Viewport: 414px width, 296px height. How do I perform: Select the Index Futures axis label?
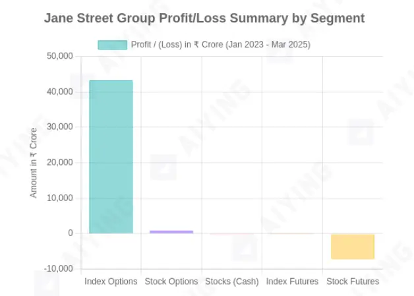[x=292, y=281]
